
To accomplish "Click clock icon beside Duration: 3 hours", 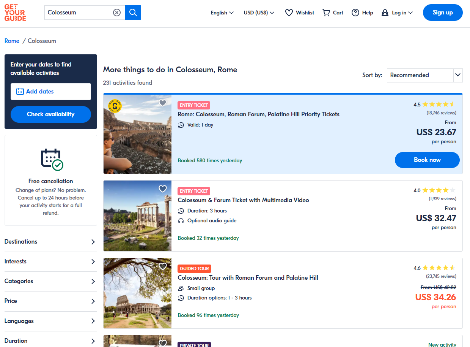I will coord(181,211).
